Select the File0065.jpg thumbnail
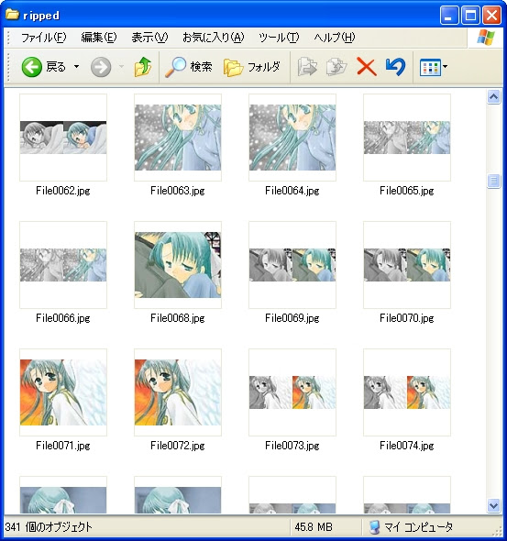The width and height of the screenshot is (507, 541). tap(407, 138)
